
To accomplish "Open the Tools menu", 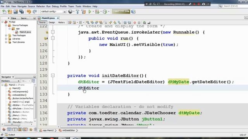I will pos(78,7).
